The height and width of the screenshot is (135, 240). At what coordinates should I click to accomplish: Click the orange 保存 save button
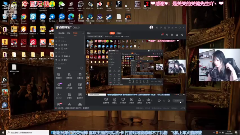click(x=112, y=33)
